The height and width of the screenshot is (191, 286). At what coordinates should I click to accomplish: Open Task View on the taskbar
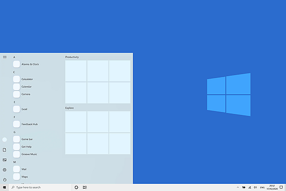85,187
